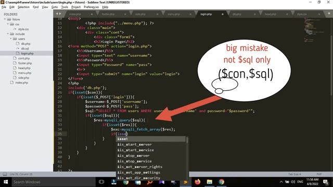Click the Firefox taskbar icon
Image resolution: width=333 pixels, height=187 pixels.
198,182
